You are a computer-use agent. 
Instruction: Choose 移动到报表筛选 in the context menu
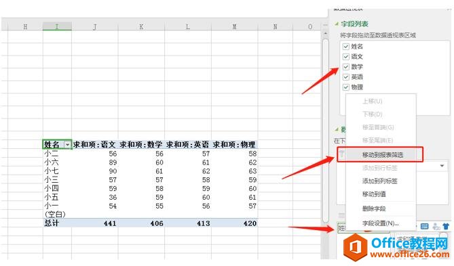coord(383,155)
